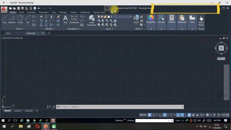Viewport: 231px width, 130px height.
Task: Toggle 2D object snap in status bar
Action: pos(182,115)
